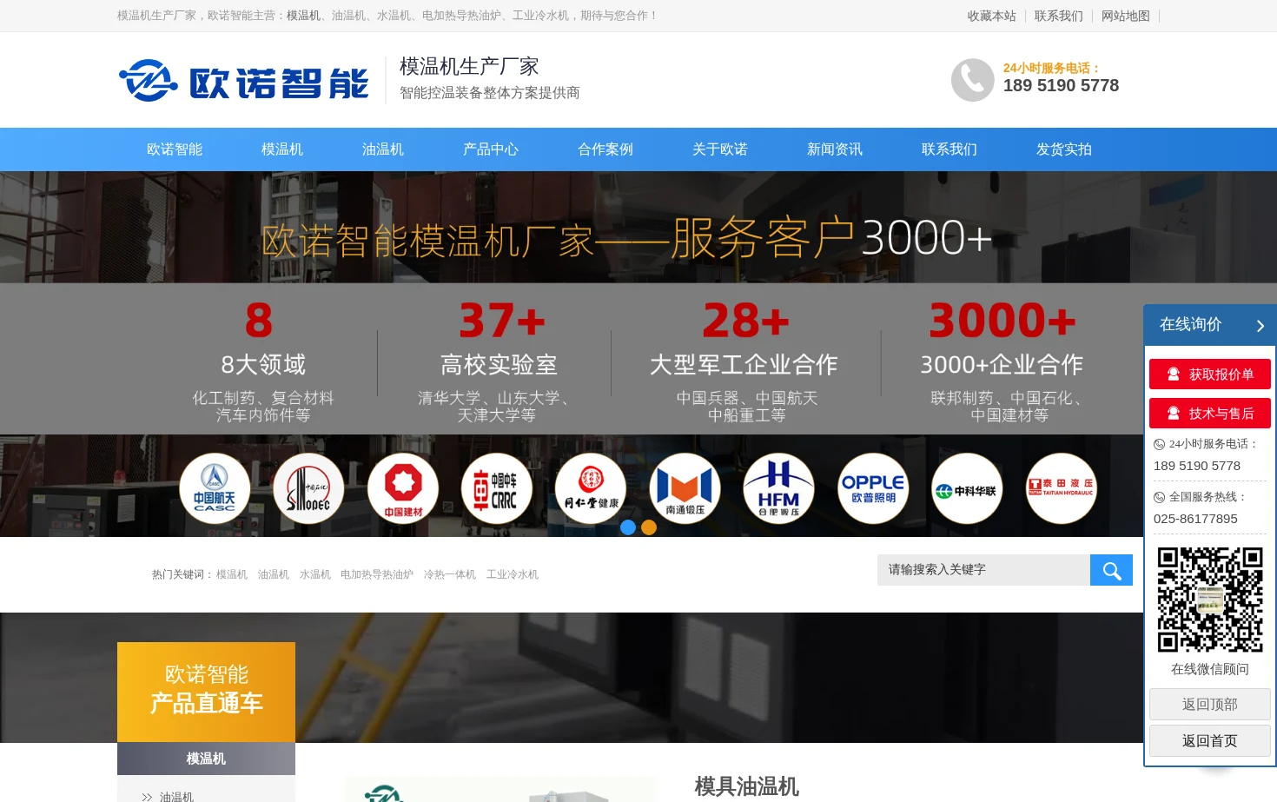Click the 返回顶部 button
1277x802 pixels.
(1210, 705)
